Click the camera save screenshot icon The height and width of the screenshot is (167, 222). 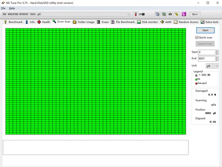(x=170, y=14)
